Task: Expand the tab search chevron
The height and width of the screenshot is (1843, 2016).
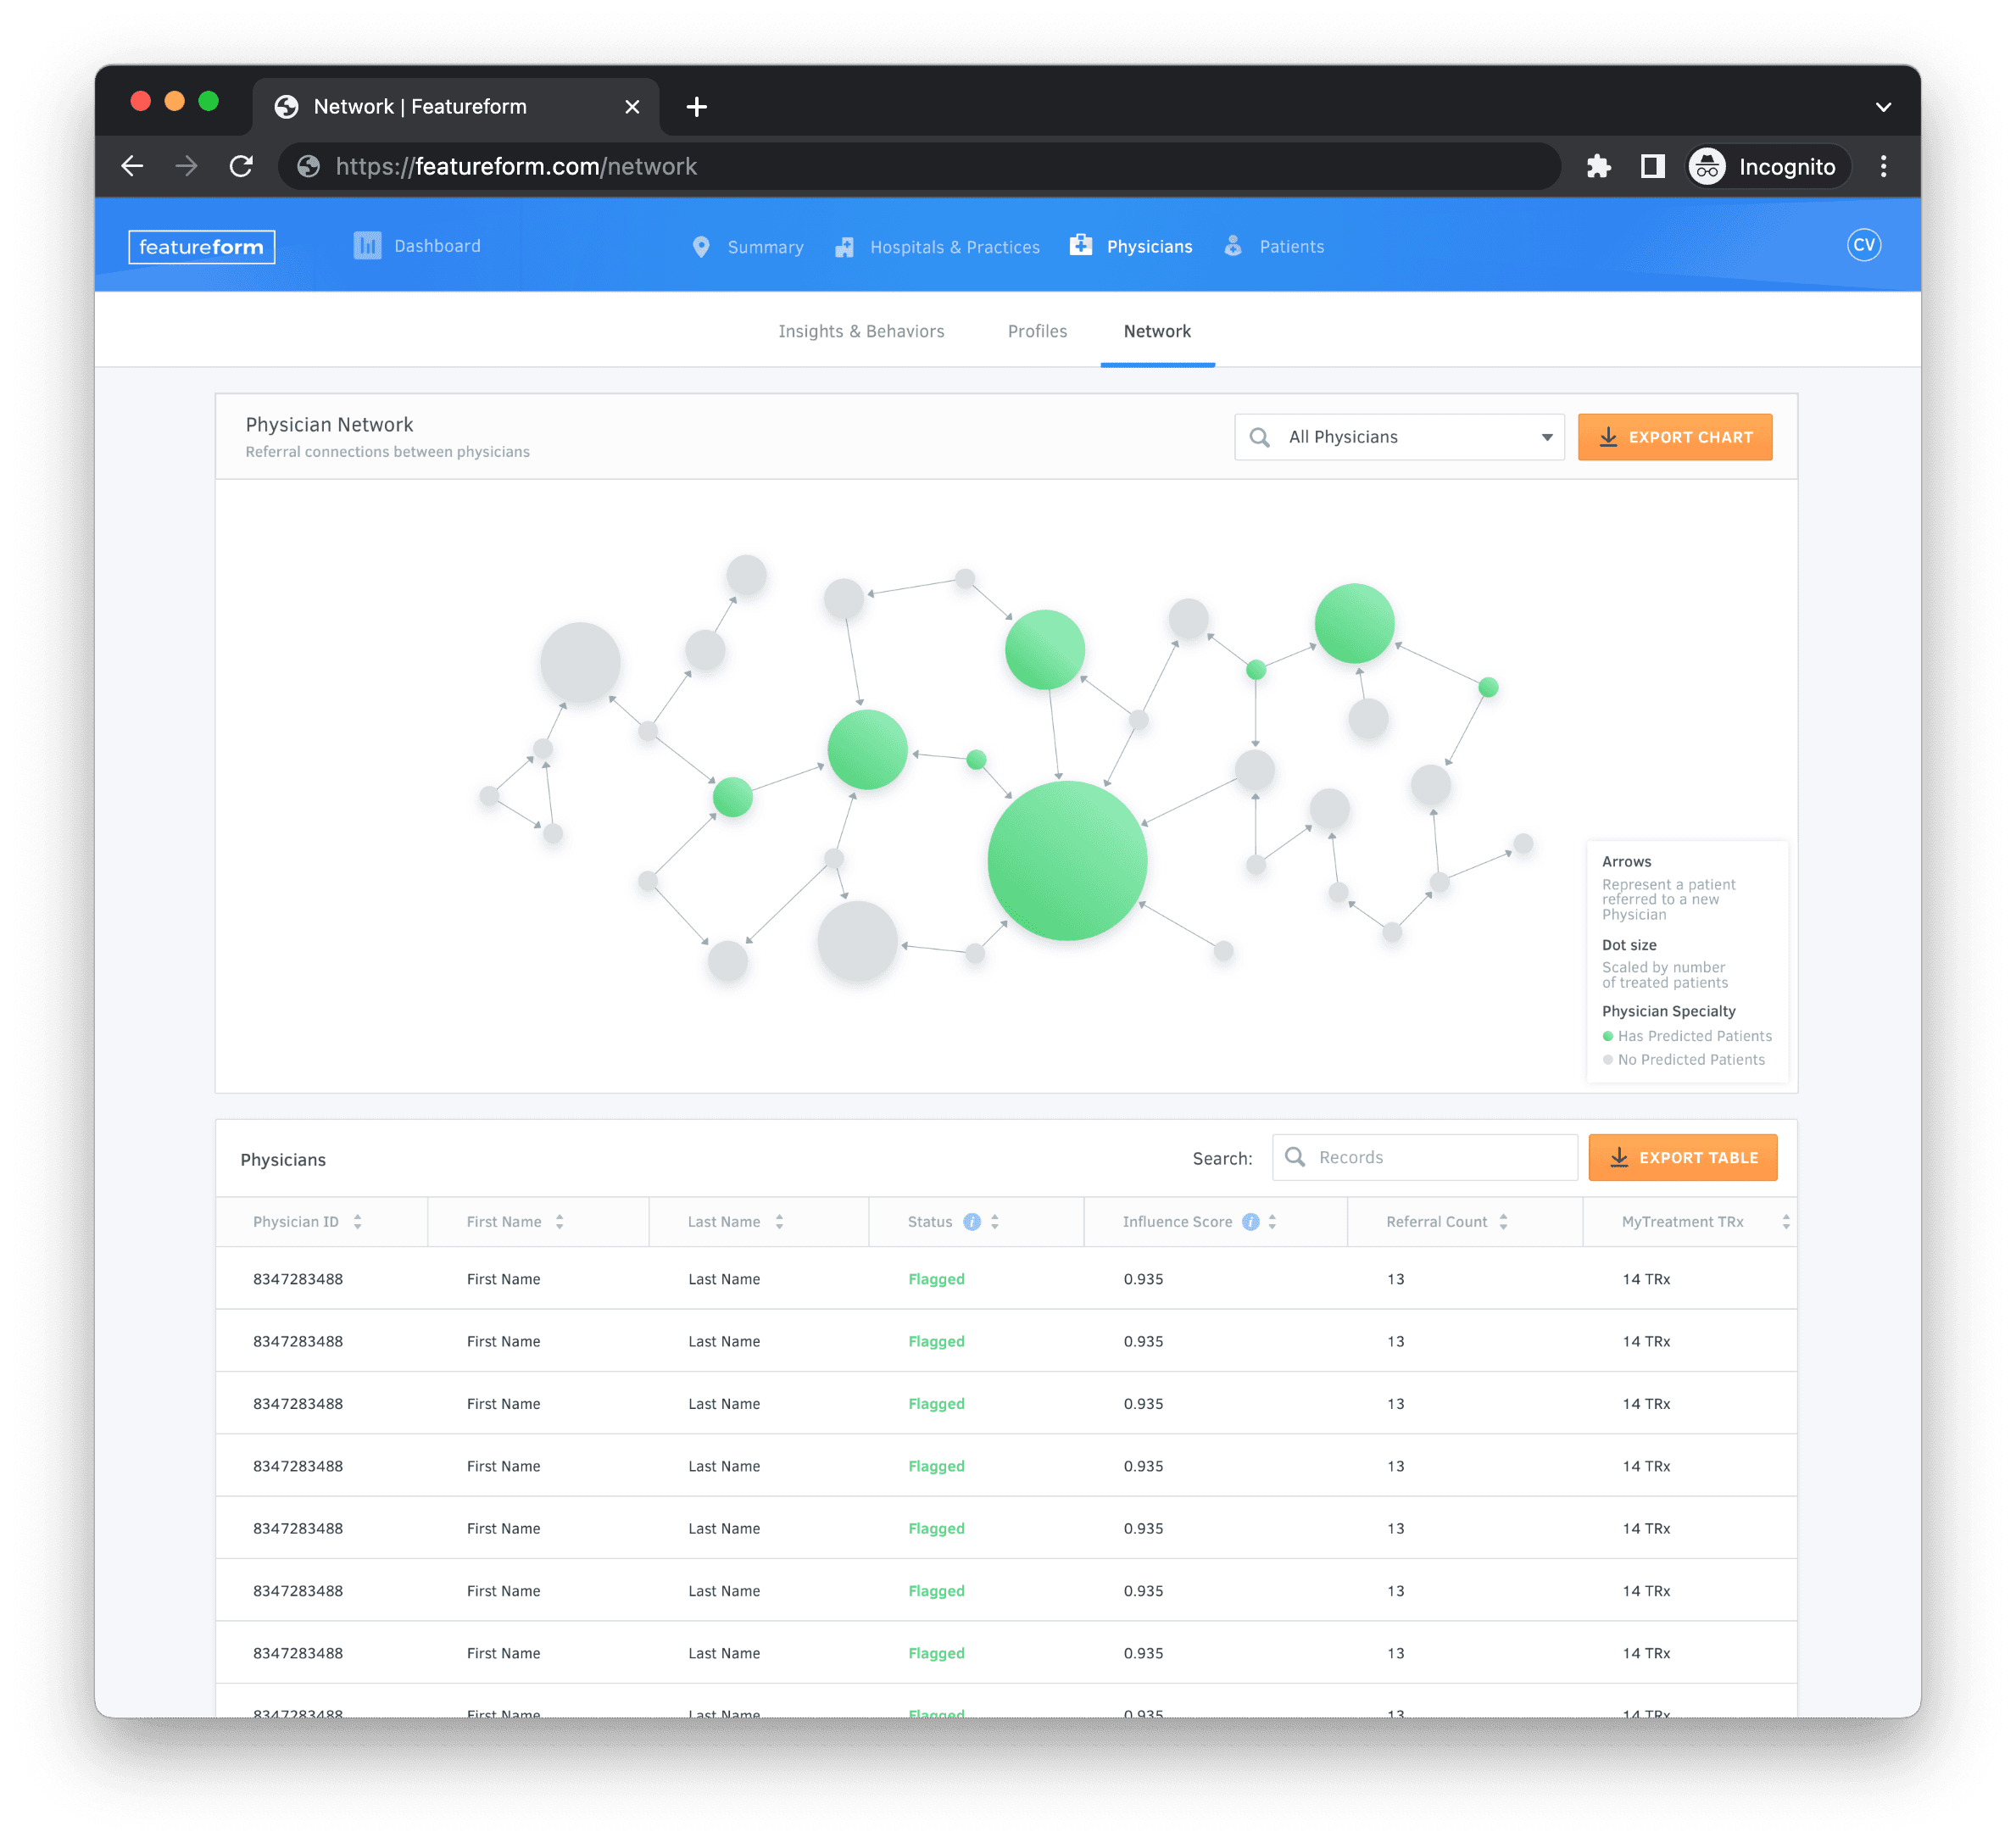Action: coord(1883,107)
